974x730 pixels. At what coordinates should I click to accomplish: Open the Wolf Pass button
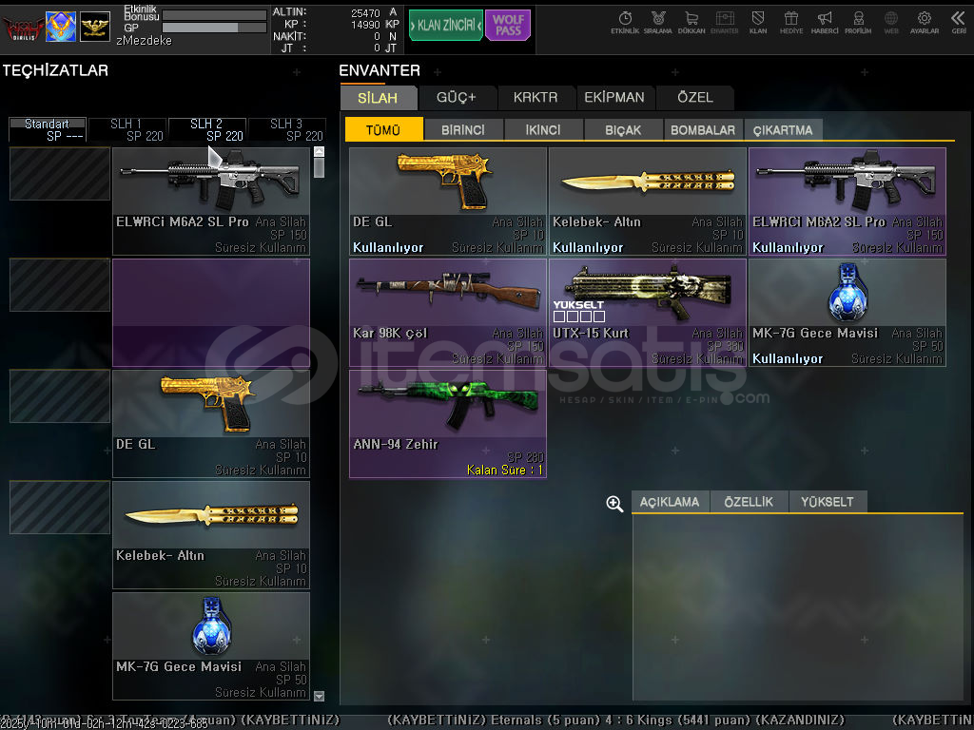pos(508,26)
